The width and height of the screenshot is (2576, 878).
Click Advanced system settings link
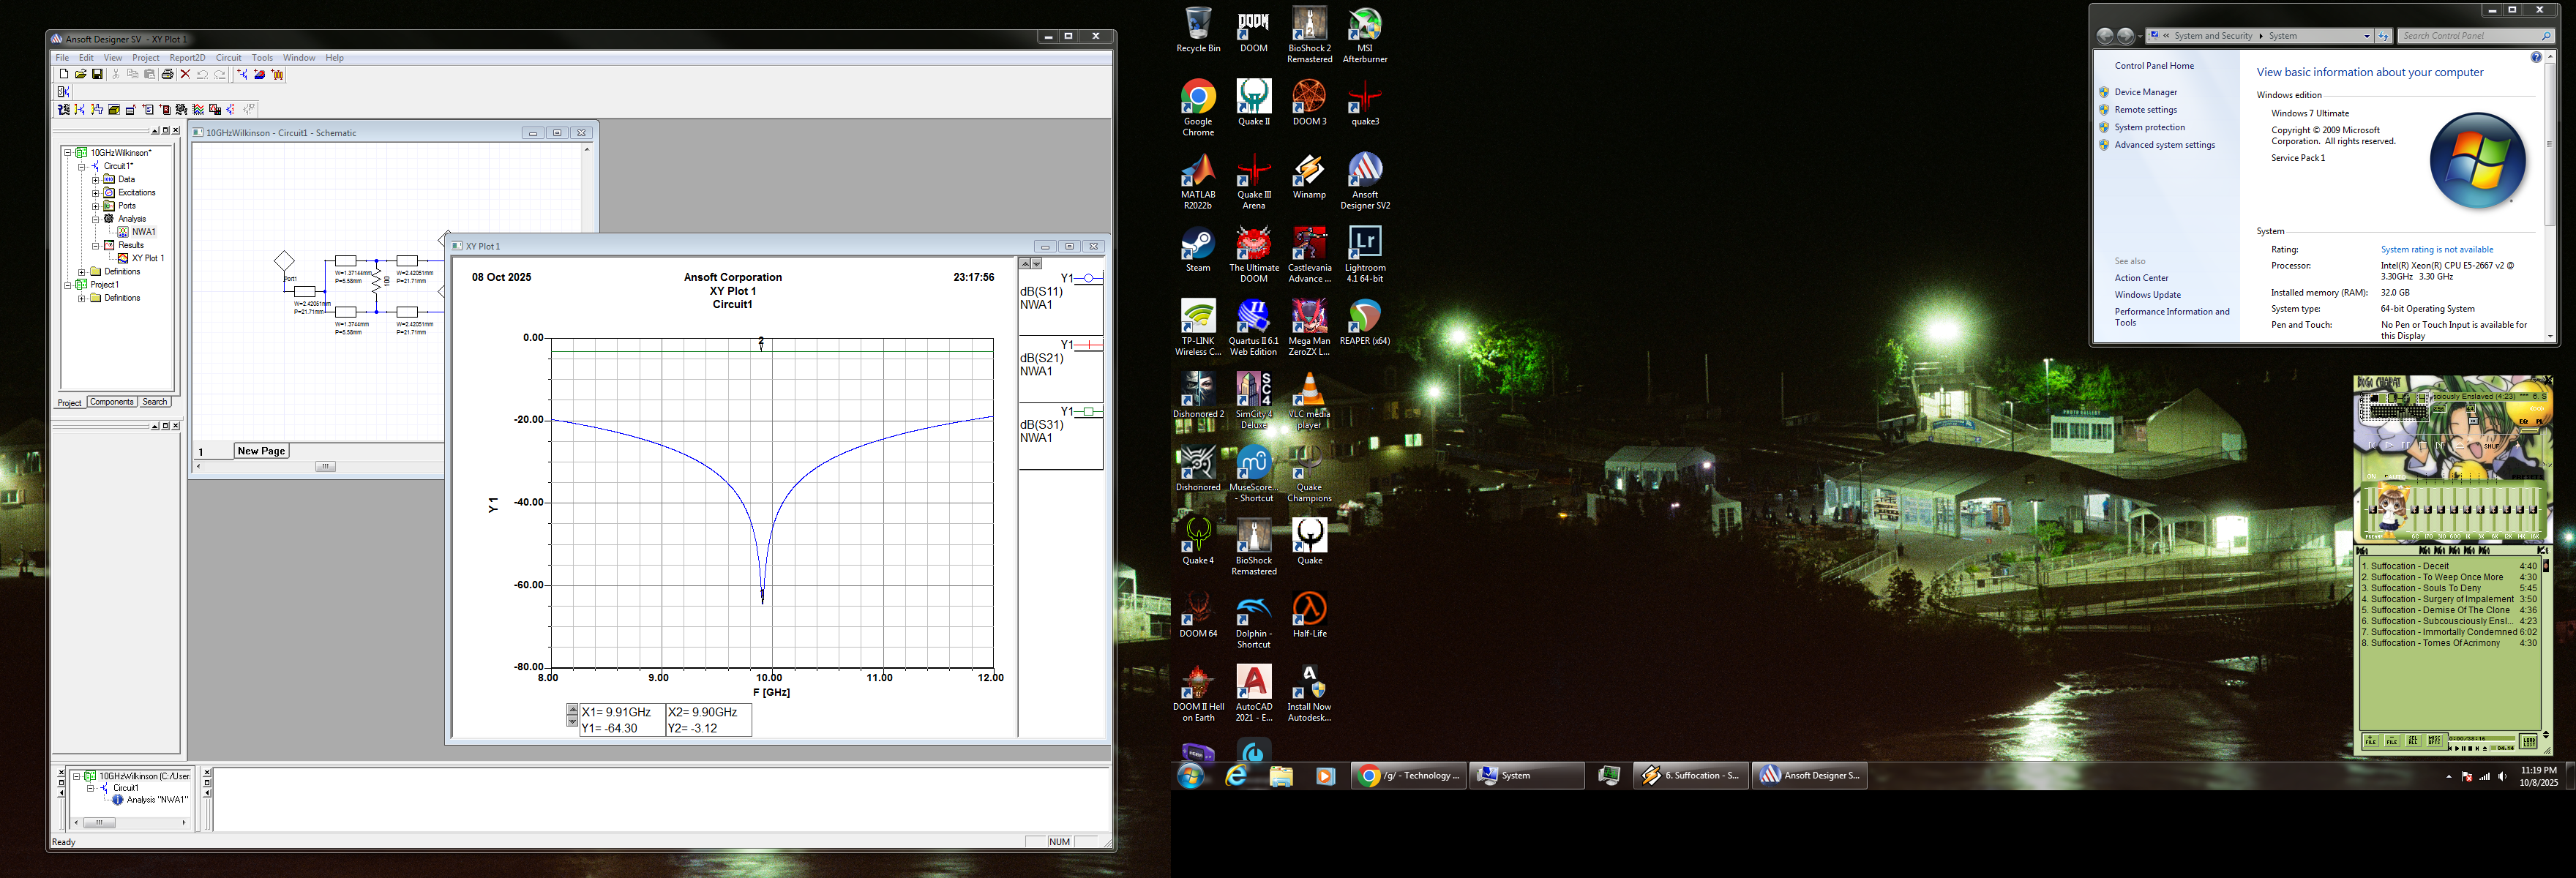(x=2164, y=145)
